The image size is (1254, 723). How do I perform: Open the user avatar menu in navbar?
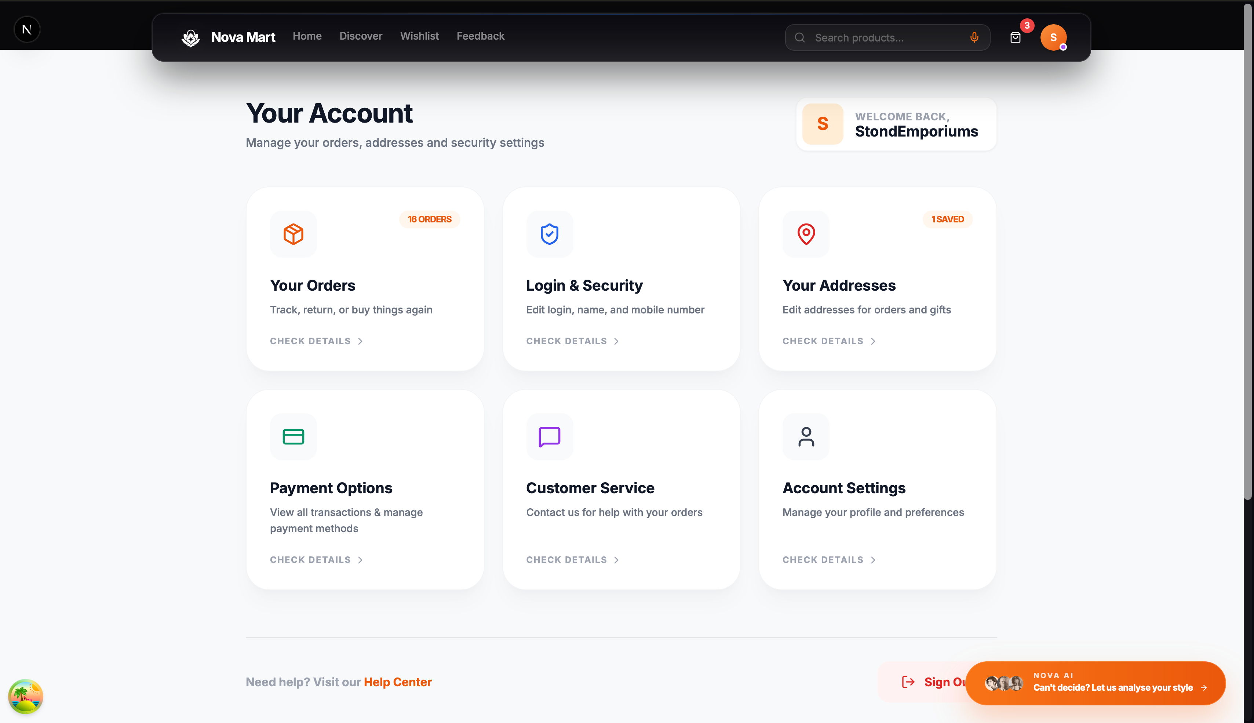click(x=1053, y=38)
